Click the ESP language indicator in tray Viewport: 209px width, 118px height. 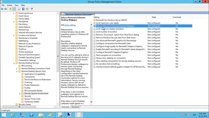pyautogui.click(x=194, y=115)
